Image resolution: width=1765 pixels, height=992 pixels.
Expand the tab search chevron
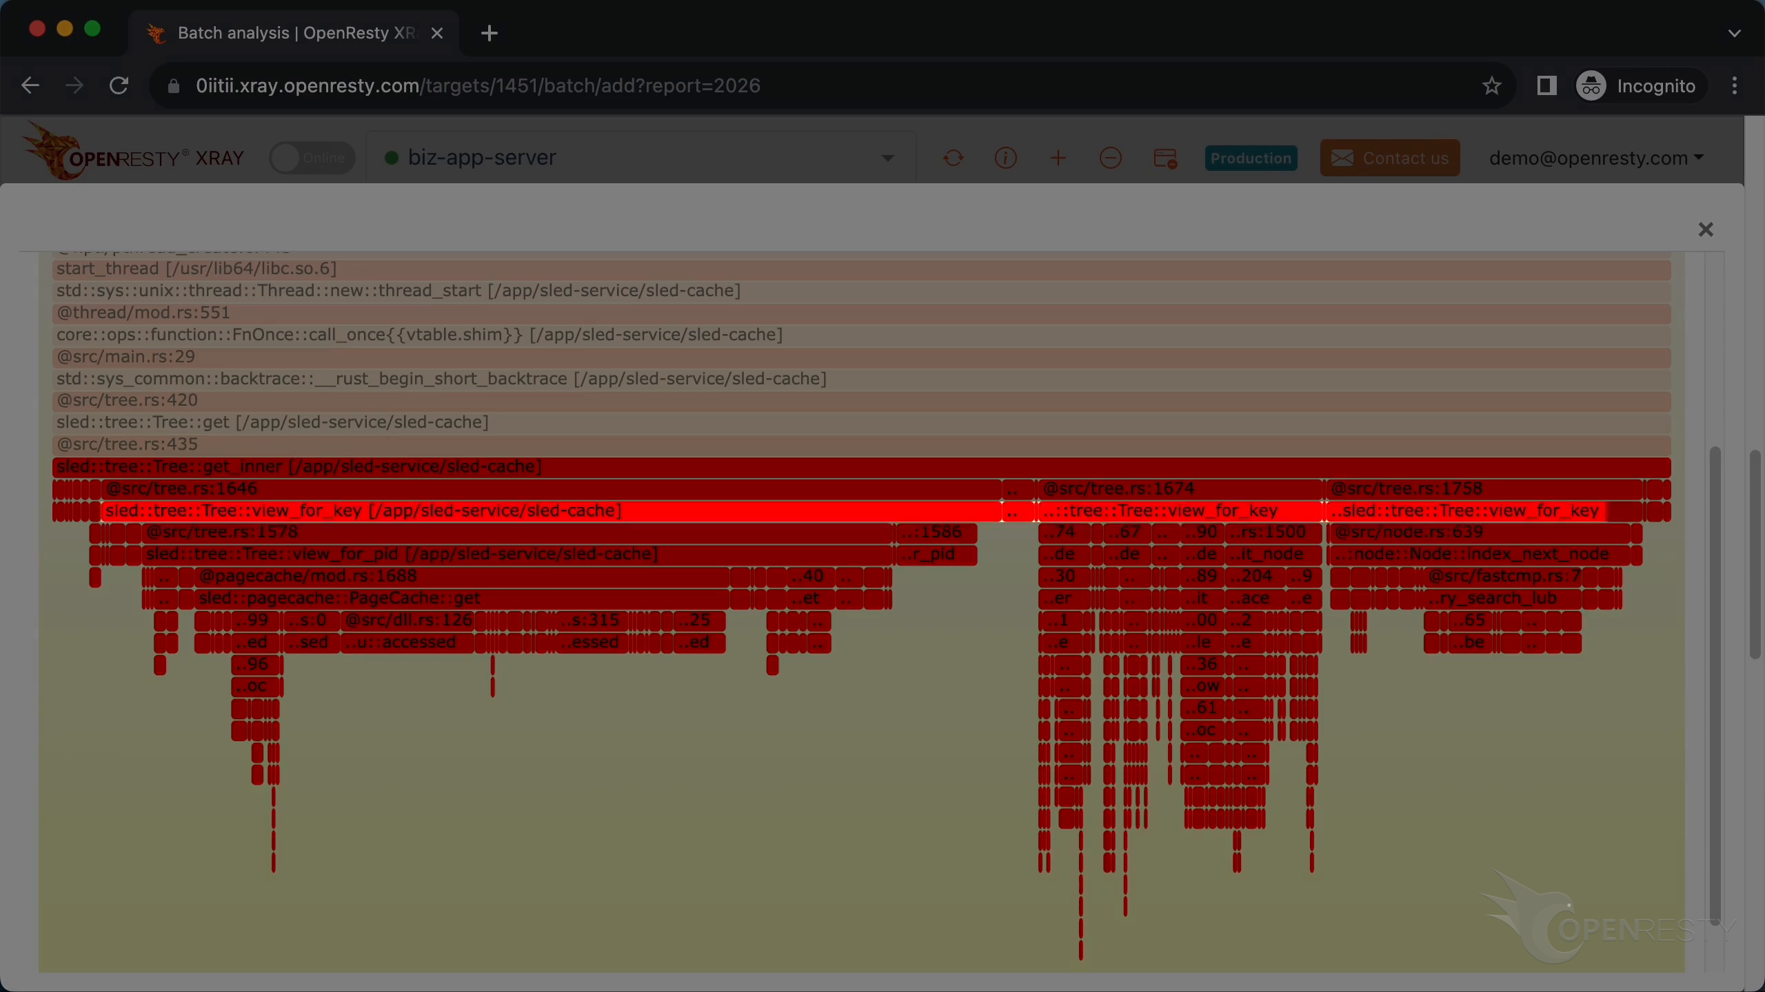(x=1735, y=32)
